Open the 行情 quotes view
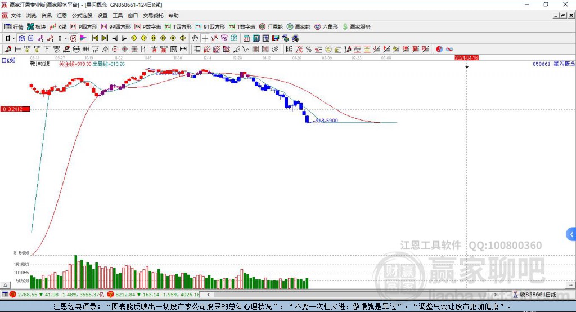Screen dimensions: 576x312 click(x=13, y=27)
